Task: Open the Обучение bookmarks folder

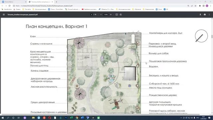Action: pyautogui.click(x=137, y=9)
